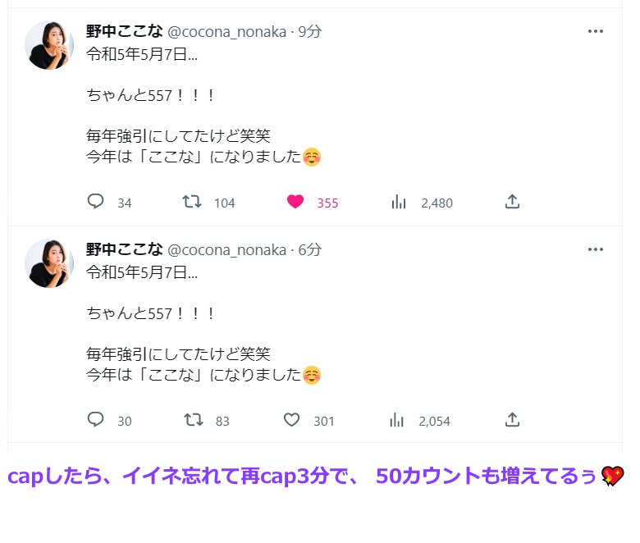Screen dimensions: 640x543
Task: Open the 9分 timestamp link
Action: 310,31
